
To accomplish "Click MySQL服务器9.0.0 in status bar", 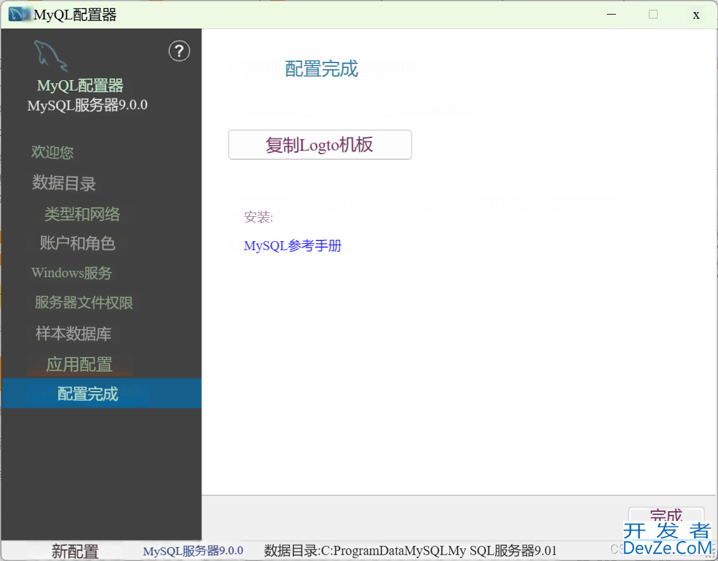I will [x=193, y=551].
